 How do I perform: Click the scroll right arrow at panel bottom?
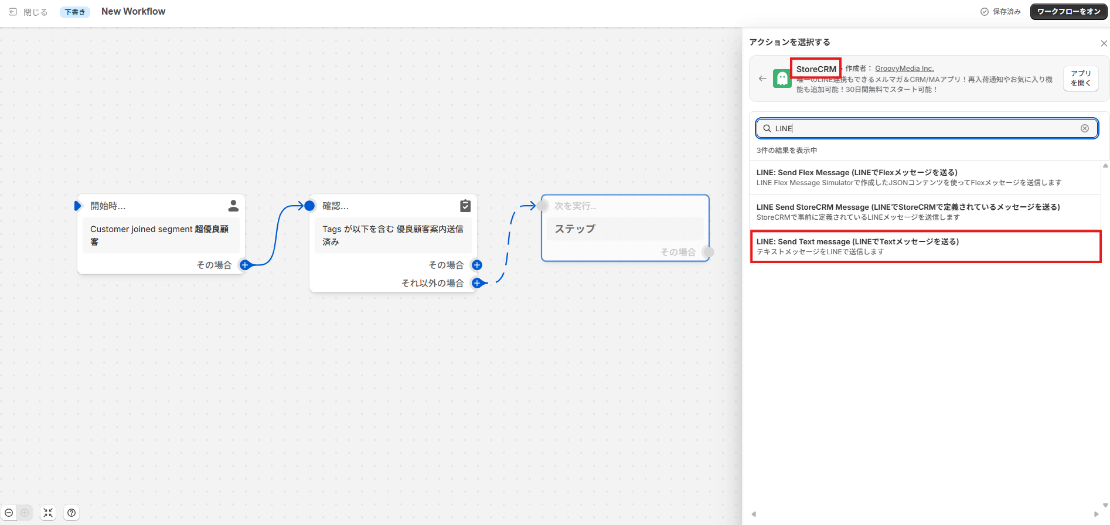pos(1096,514)
